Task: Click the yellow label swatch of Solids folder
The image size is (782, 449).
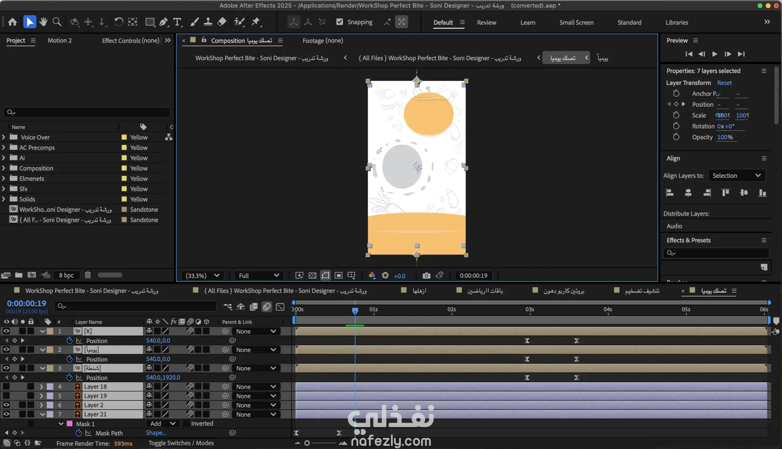Action: (x=124, y=199)
